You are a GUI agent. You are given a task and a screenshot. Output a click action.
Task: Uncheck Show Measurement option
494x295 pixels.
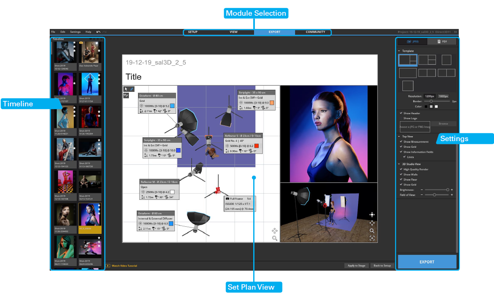click(401, 142)
